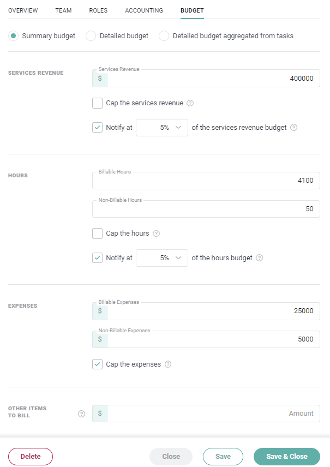This screenshot has height=467, width=330.
Task: Open services revenue notify percentage dropdown
Action: pyautogui.click(x=162, y=128)
